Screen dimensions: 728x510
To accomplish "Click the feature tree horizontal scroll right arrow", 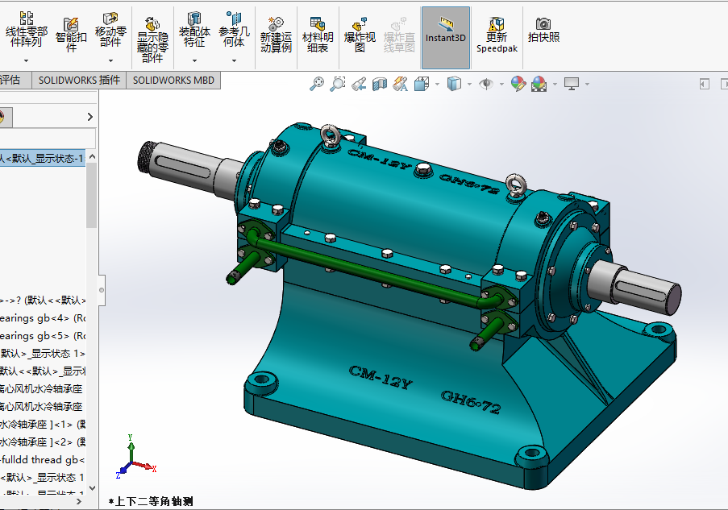I will point(79,502).
